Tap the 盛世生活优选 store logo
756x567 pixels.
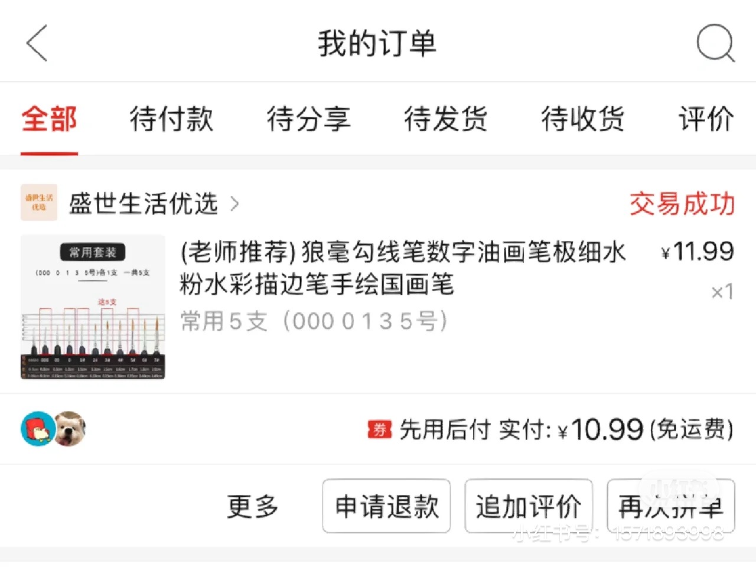click(39, 203)
